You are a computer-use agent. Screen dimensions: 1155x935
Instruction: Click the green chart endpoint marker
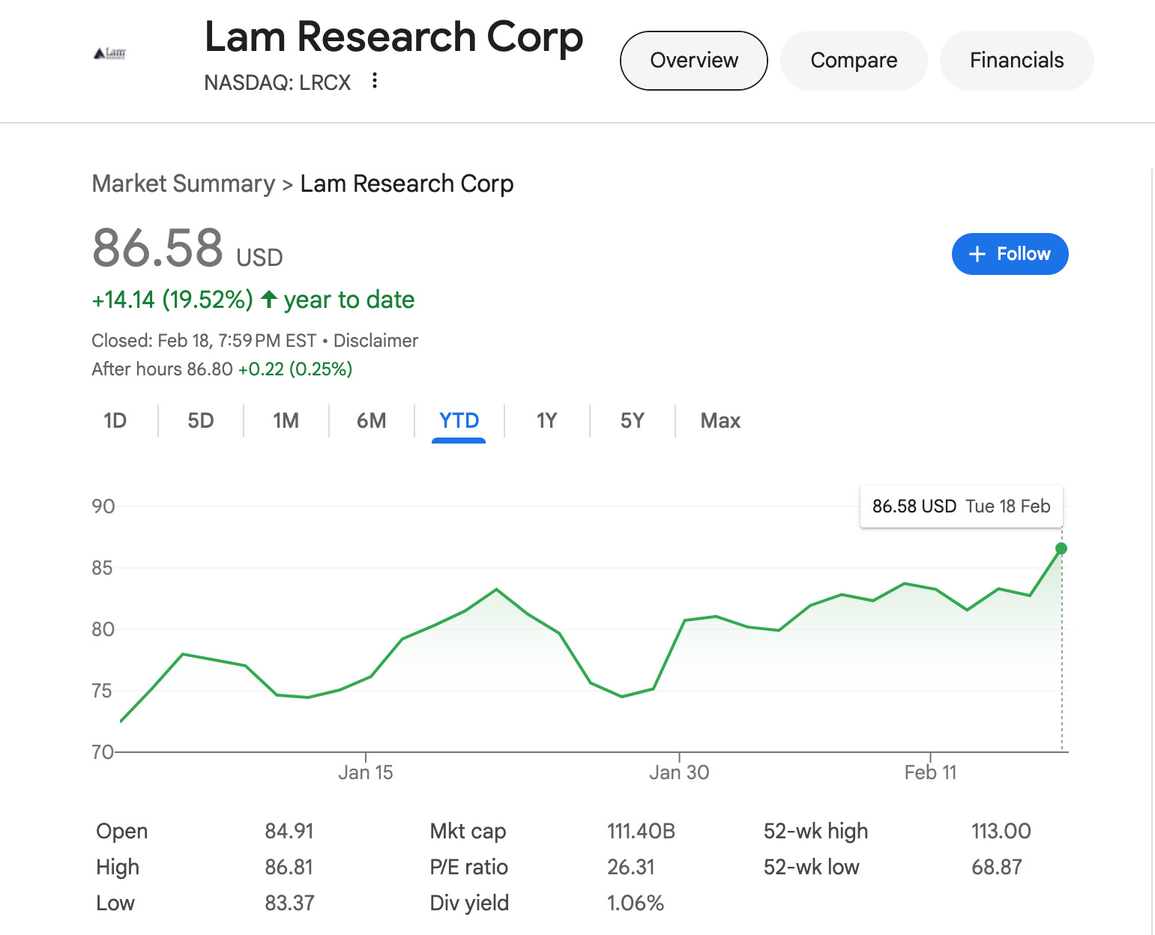[x=1061, y=548]
